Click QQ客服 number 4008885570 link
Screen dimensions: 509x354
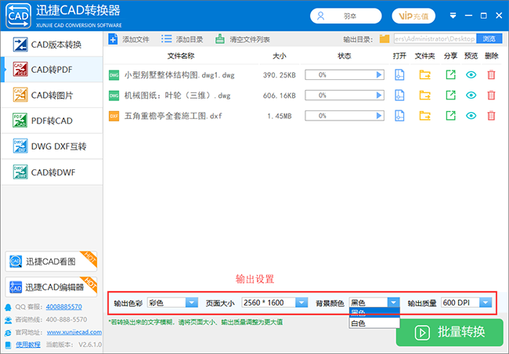point(64,307)
